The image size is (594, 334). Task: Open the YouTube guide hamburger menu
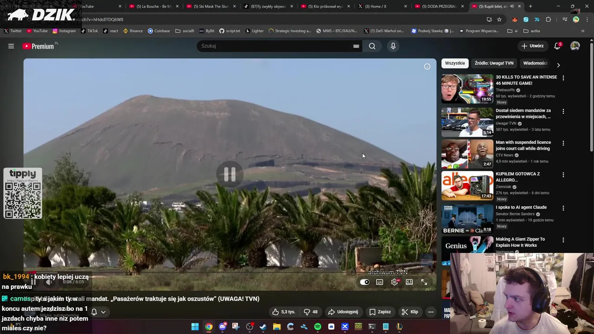(x=11, y=46)
